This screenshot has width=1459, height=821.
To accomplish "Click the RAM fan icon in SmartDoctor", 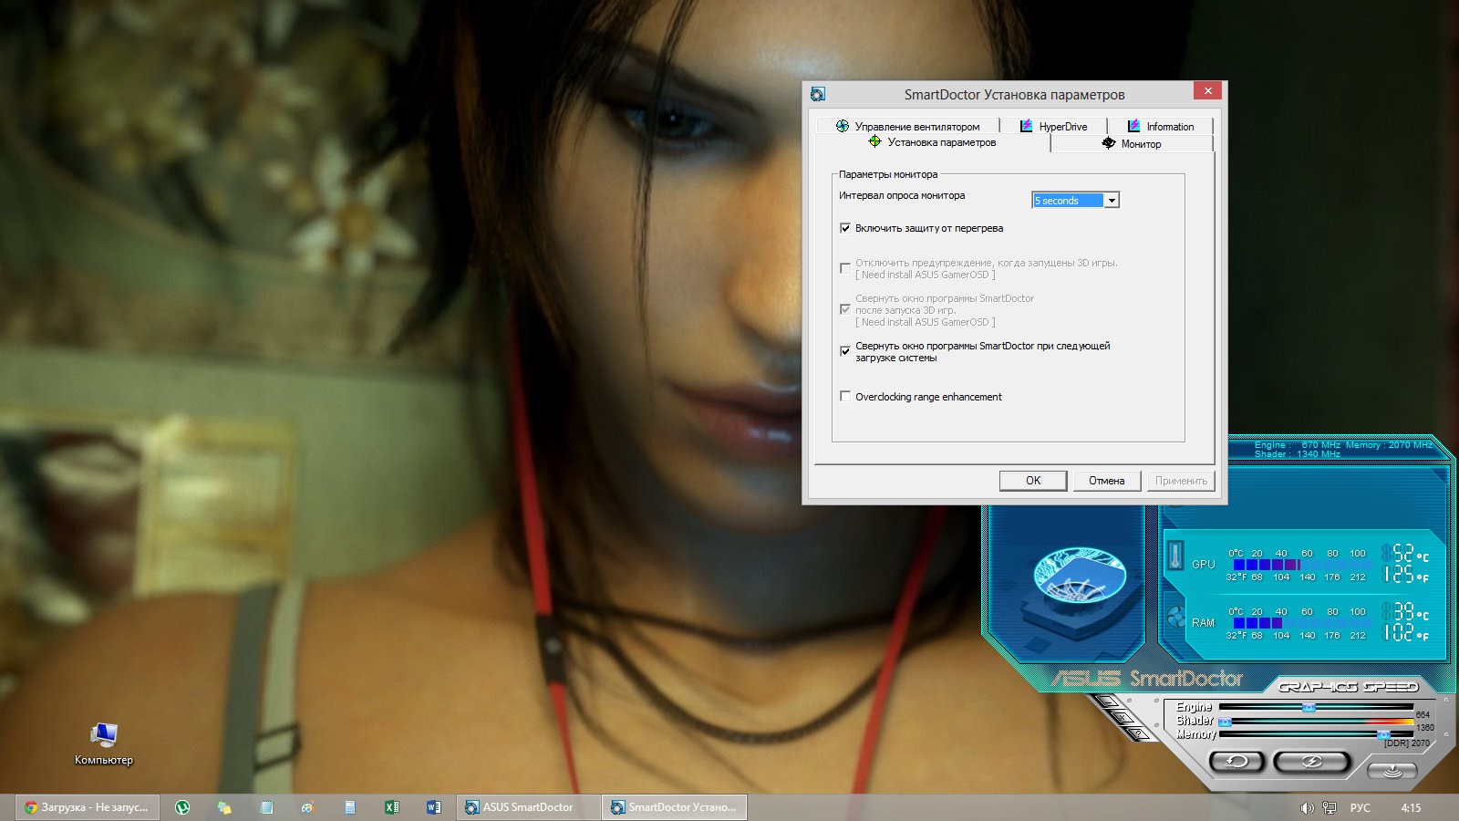I will click(x=1176, y=616).
